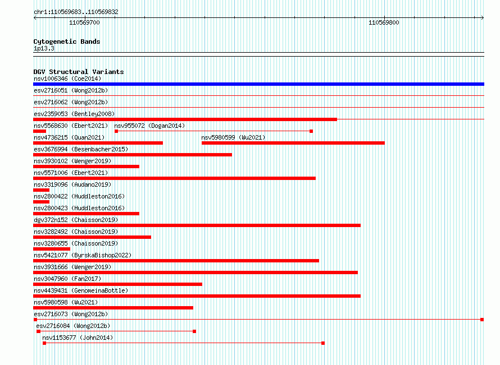Click the 110569800 ruler label
Viewport: 500px width, 365px height.
coord(384,22)
